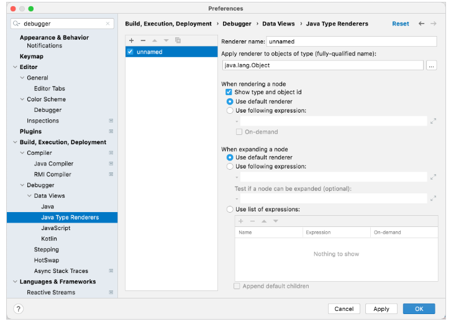Click project-level icon beside Java Compiler
The height and width of the screenshot is (324, 451).
coord(111,164)
